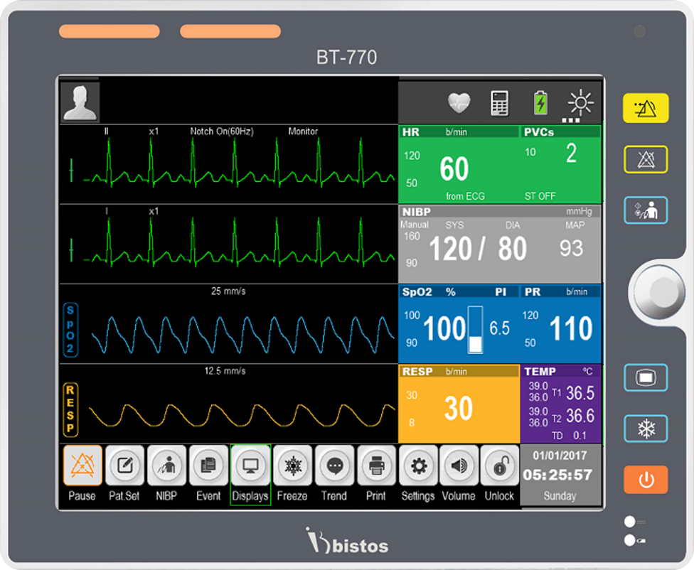View trend data via the Trend icon
The width and height of the screenshot is (694, 570).
[x=334, y=467]
